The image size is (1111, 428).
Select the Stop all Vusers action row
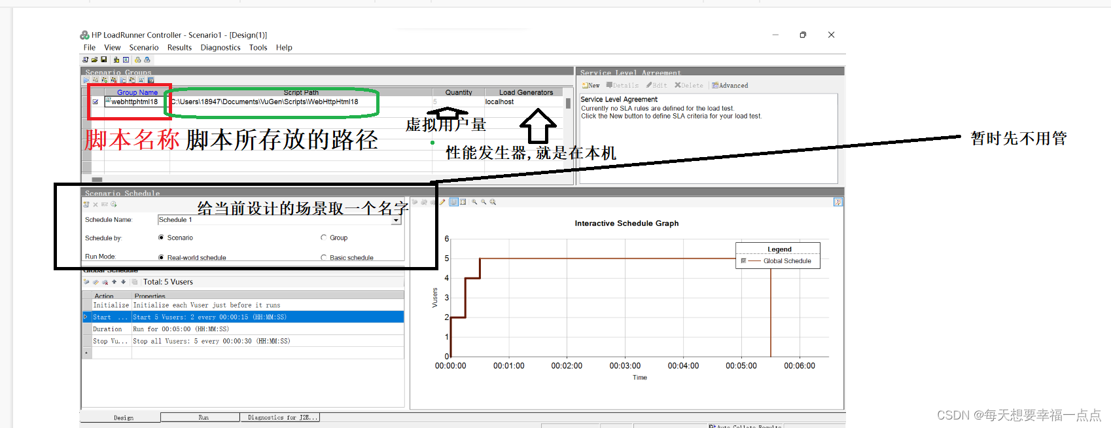coord(243,341)
